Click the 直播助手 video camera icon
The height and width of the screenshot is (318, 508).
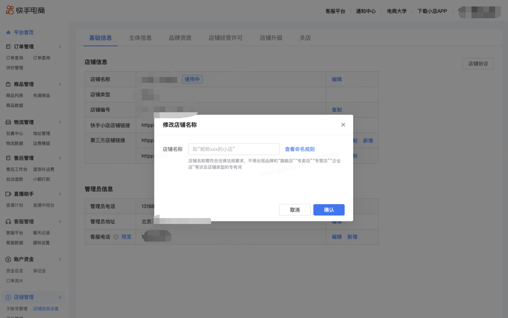8,194
